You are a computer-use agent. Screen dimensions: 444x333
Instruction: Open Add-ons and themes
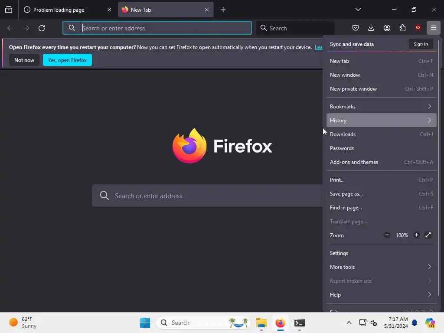pyautogui.click(x=381, y=162)
